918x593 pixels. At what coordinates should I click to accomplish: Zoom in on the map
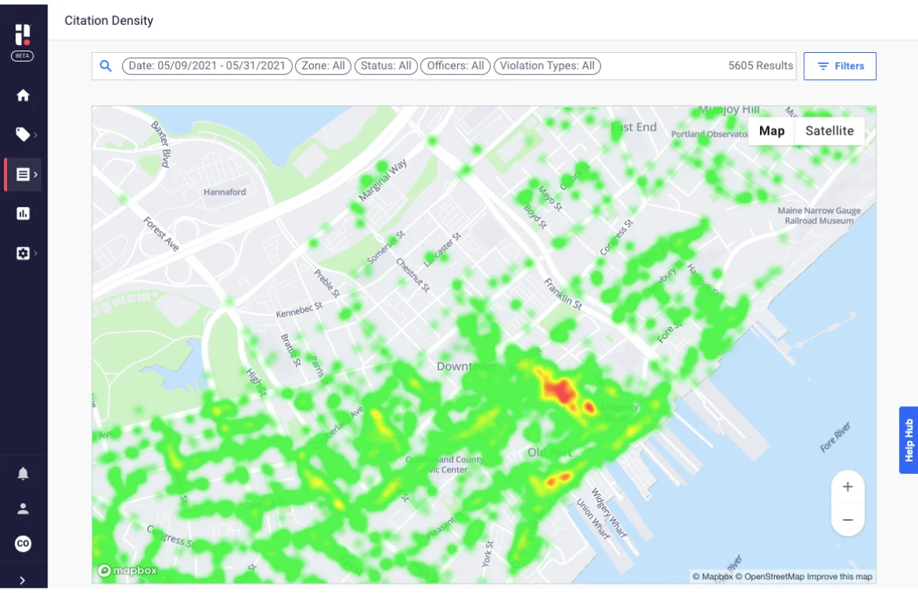848,487
